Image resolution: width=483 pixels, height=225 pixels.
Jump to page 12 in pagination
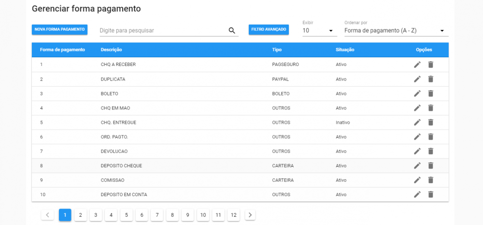[x=234, y=215]
